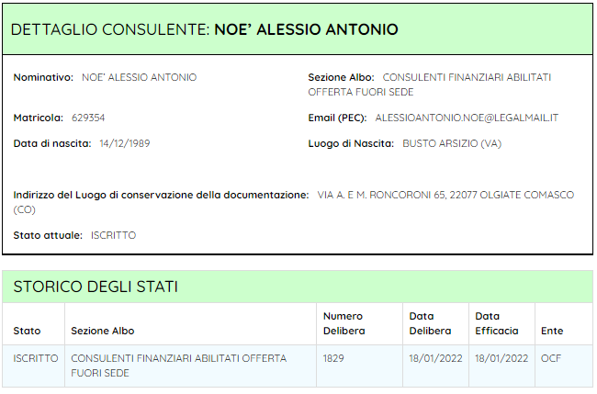Click delibera number 1829 in table
597x394 pixels.
click(333, 358)
